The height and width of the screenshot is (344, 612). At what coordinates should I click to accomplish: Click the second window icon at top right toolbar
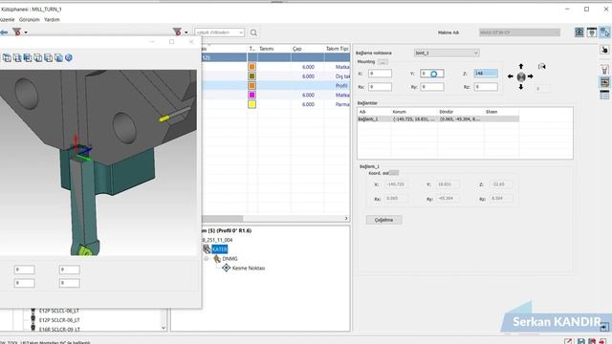pyautogui.click(x=592, y=32)
